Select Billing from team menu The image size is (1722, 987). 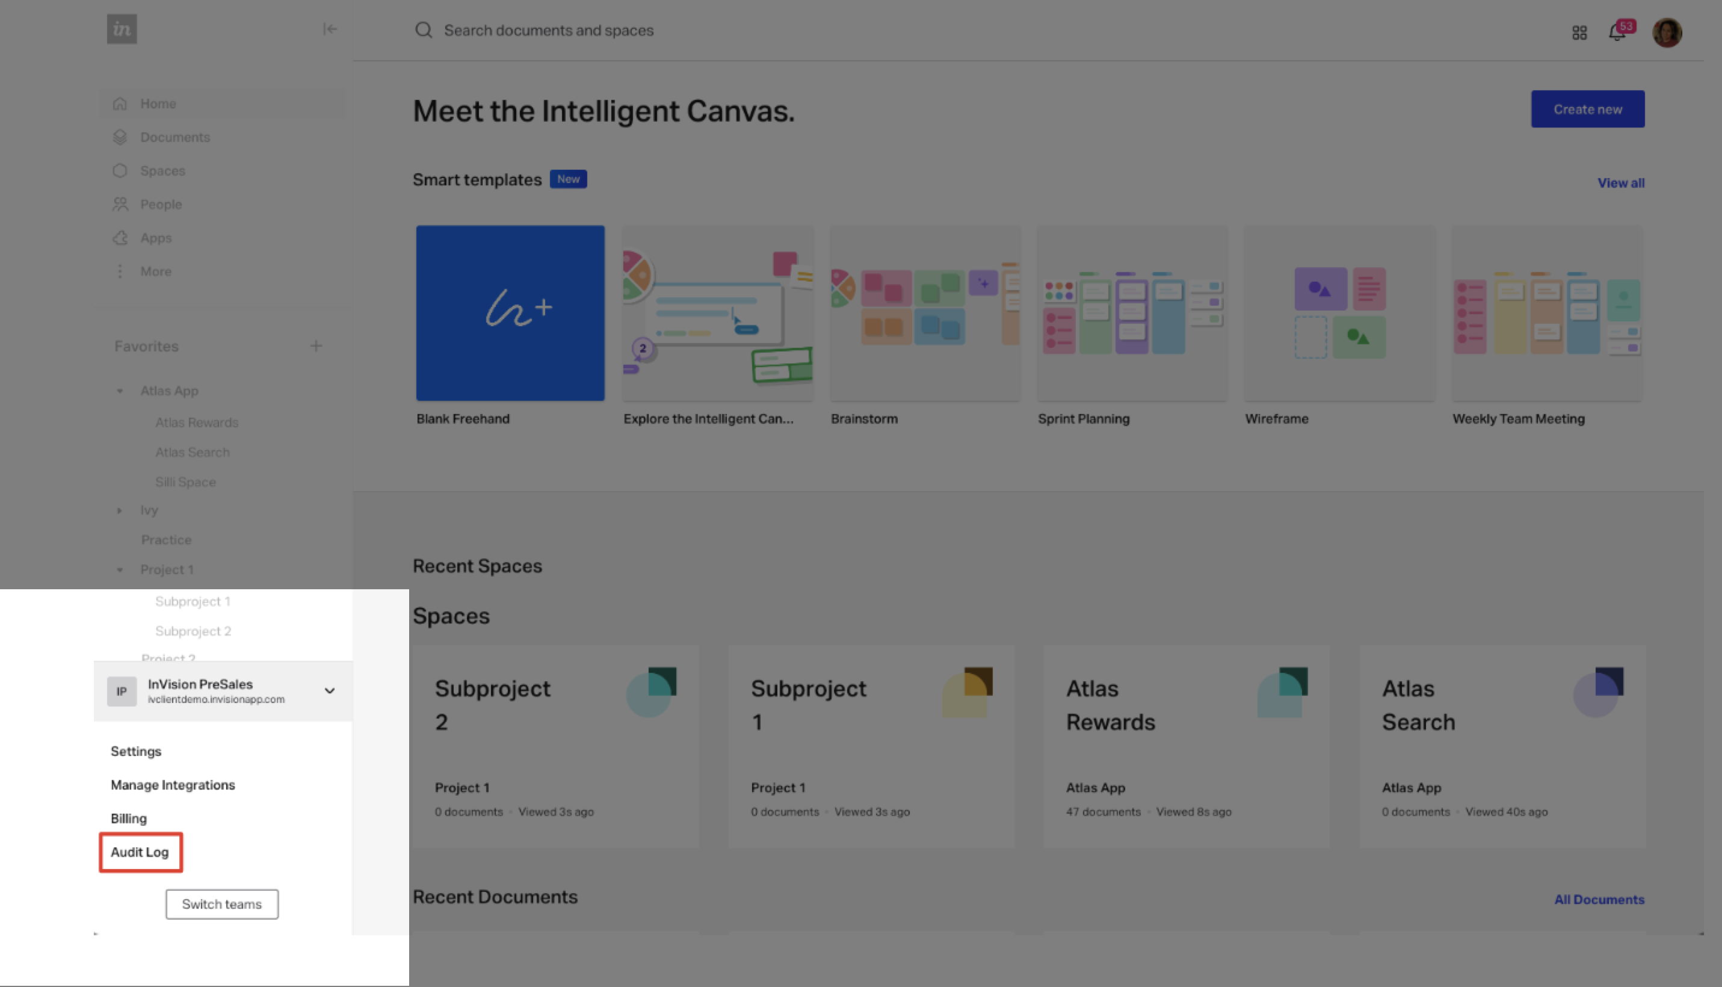pos(129,818)
